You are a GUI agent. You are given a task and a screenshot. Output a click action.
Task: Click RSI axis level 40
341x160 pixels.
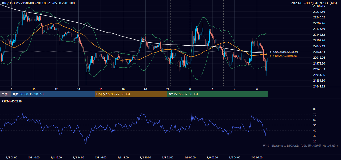315,131
